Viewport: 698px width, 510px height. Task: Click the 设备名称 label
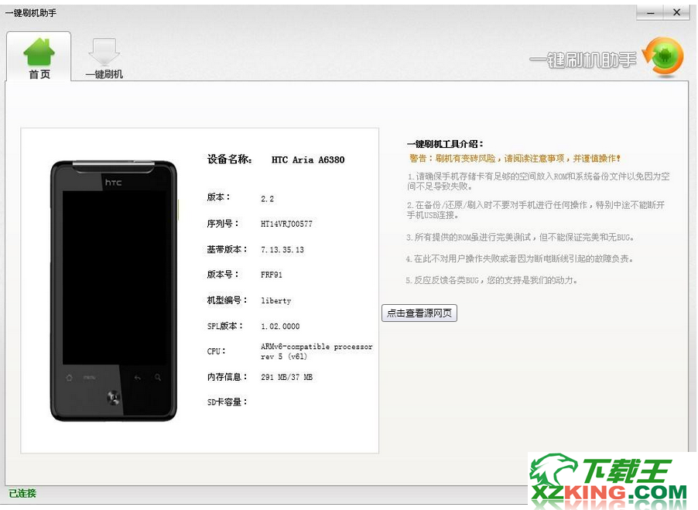click(x=230, y=159)
